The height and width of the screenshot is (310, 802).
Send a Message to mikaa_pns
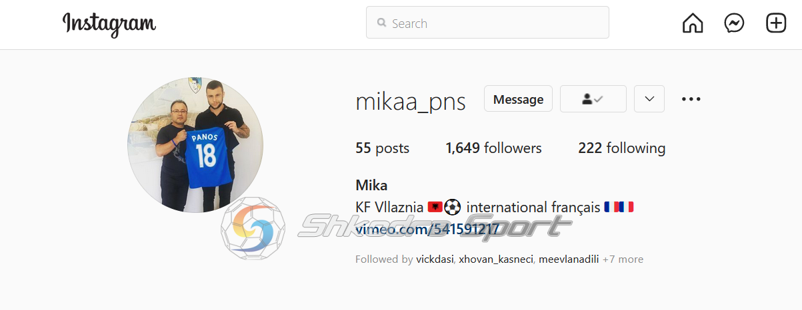[x=518, y=99]
